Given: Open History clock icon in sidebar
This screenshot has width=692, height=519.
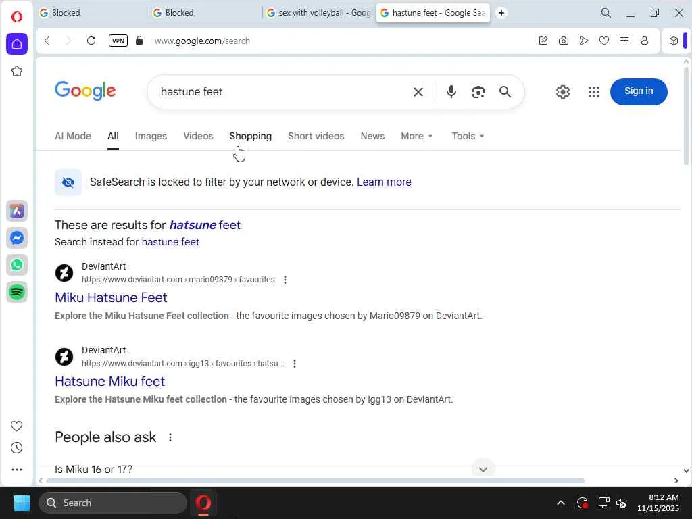Looking at the screenshot, I should [x=16, y=448].
